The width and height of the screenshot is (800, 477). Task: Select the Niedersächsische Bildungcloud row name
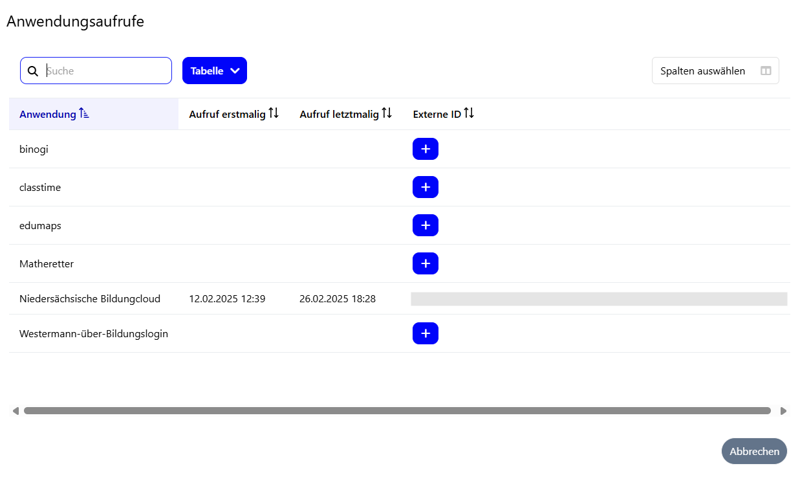pos(90,298)
